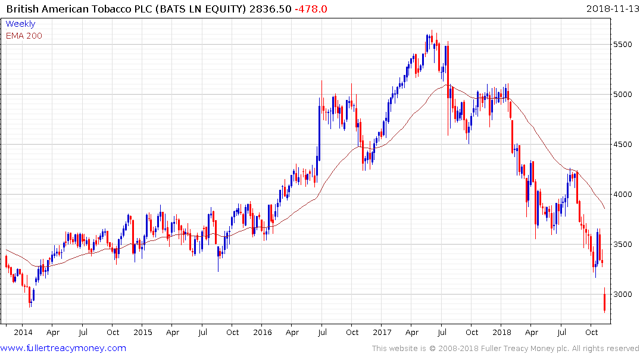Click the EMA 200 legend label

click(x=24, y=36)
